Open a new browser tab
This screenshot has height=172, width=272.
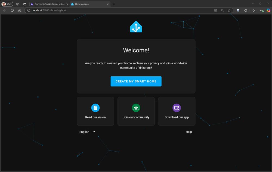tap(114, 4)
